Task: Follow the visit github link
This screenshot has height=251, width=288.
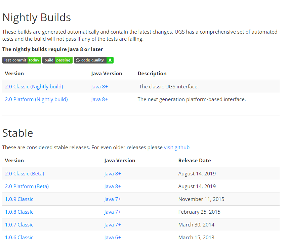Action: 177,148
